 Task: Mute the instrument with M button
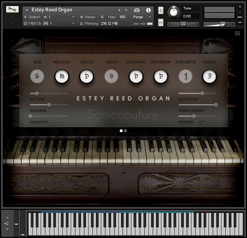[x=161, y=23]
